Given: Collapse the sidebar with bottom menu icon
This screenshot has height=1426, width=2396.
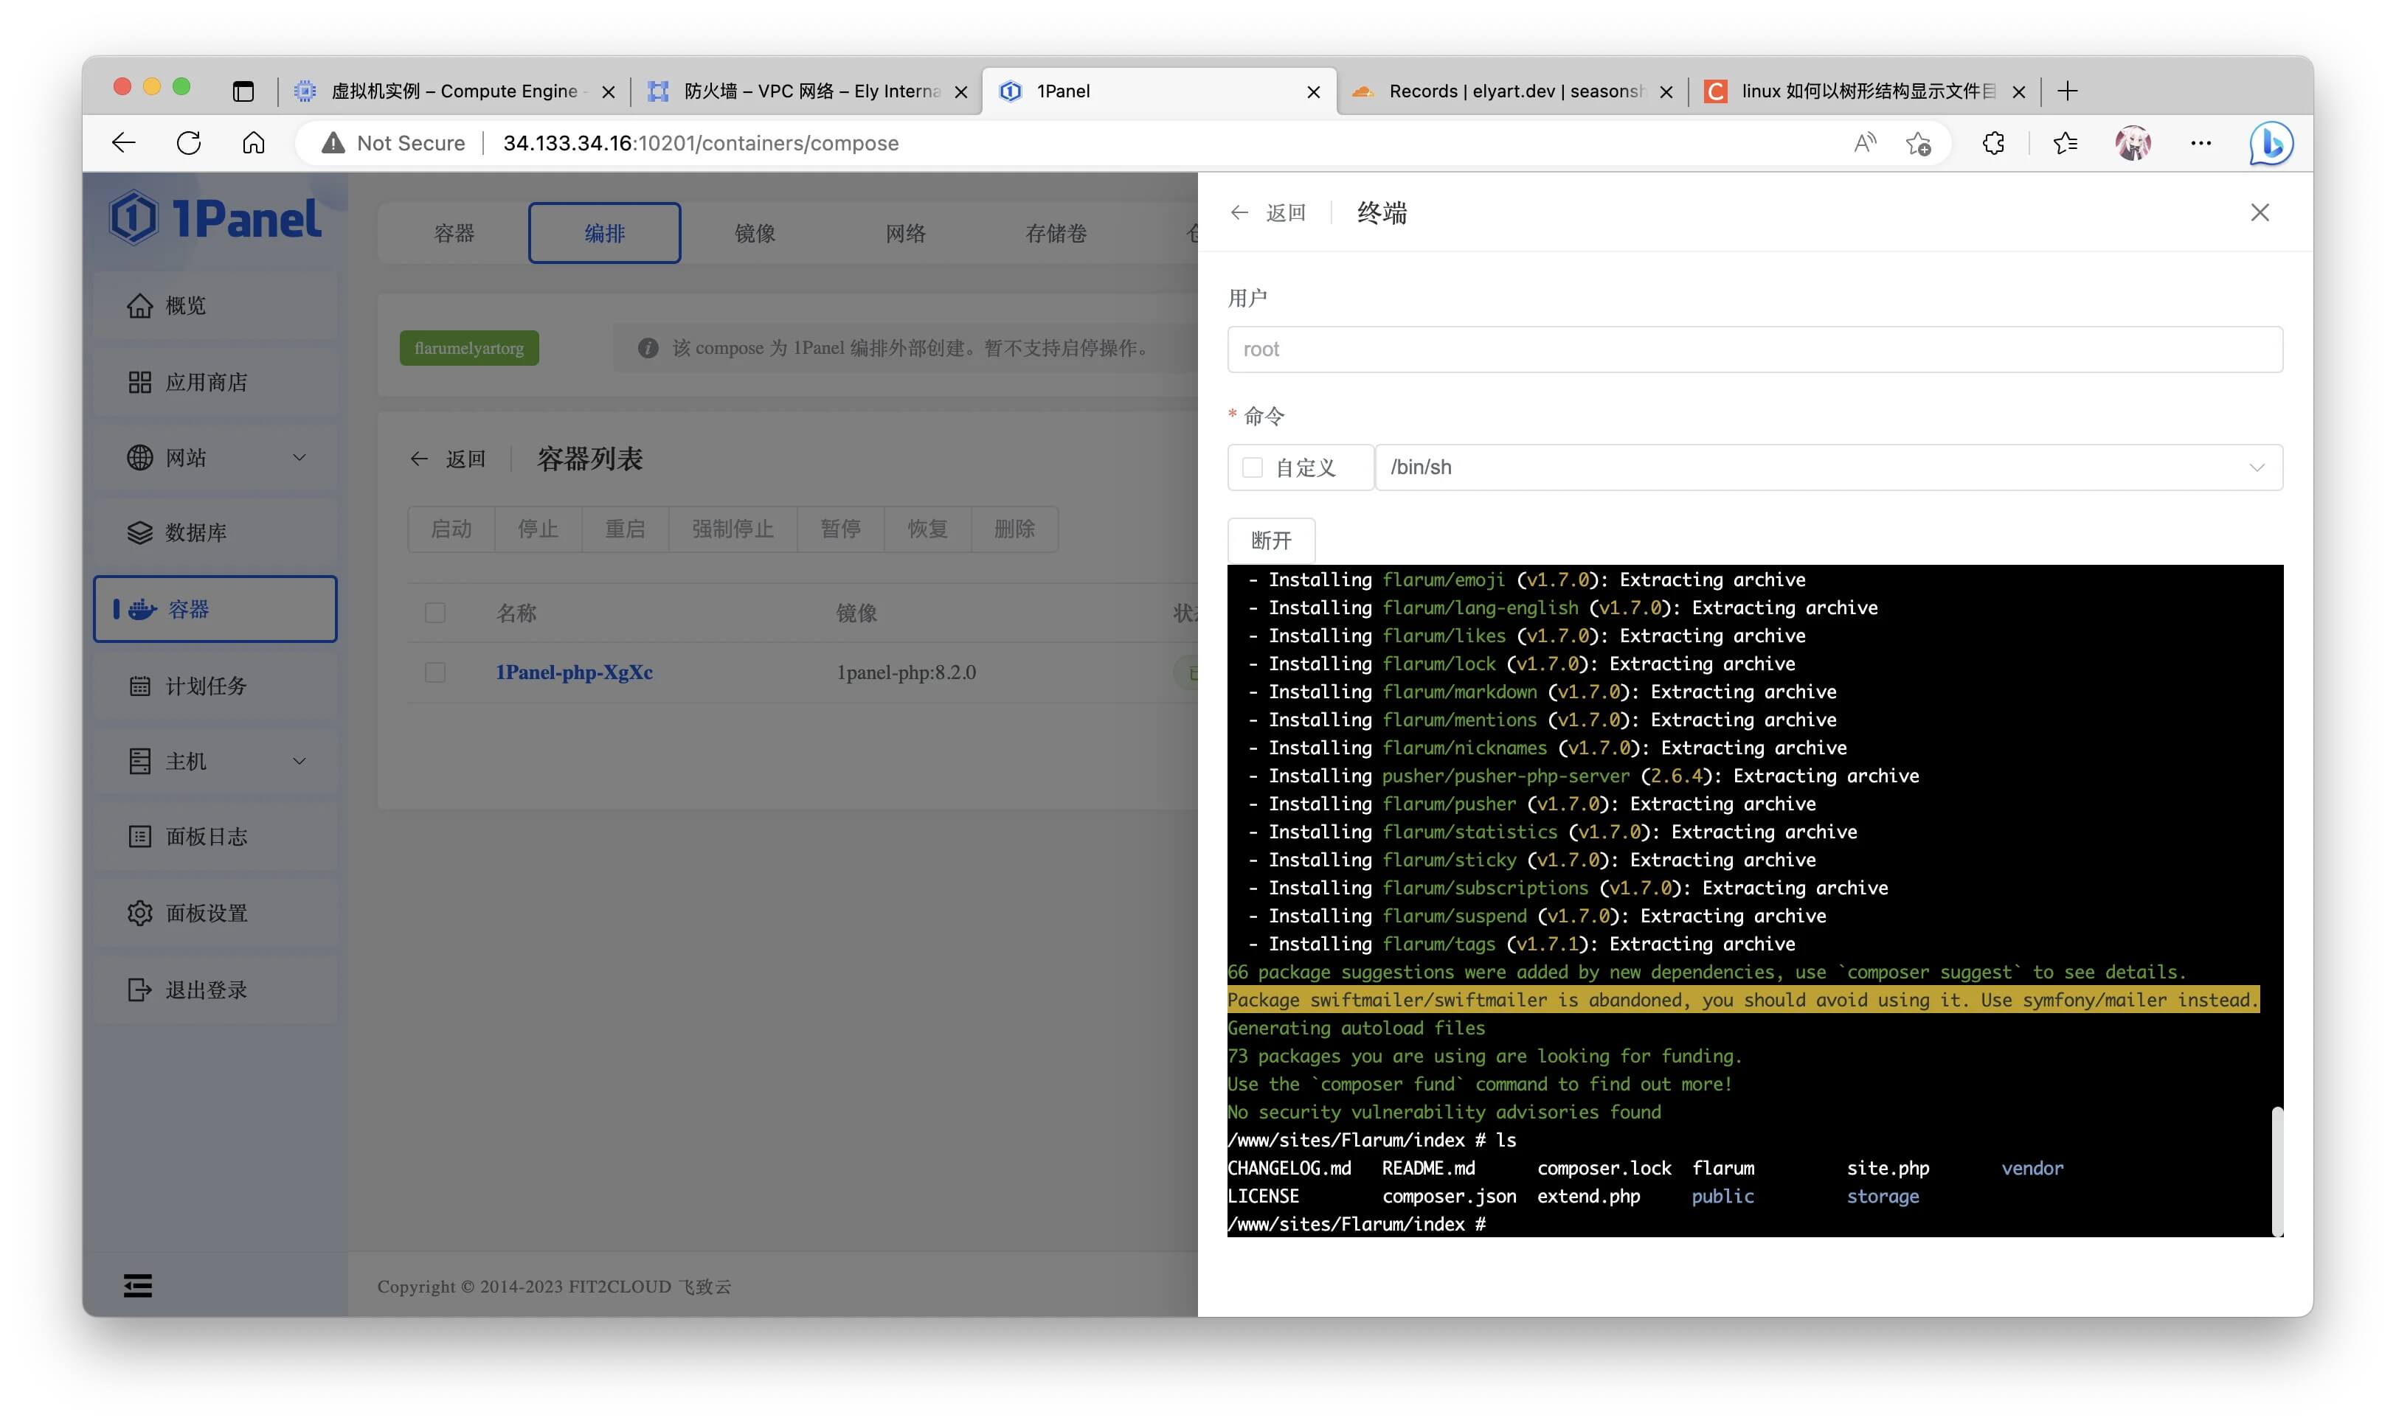Looking at the screenshot, I should 137,1286.
